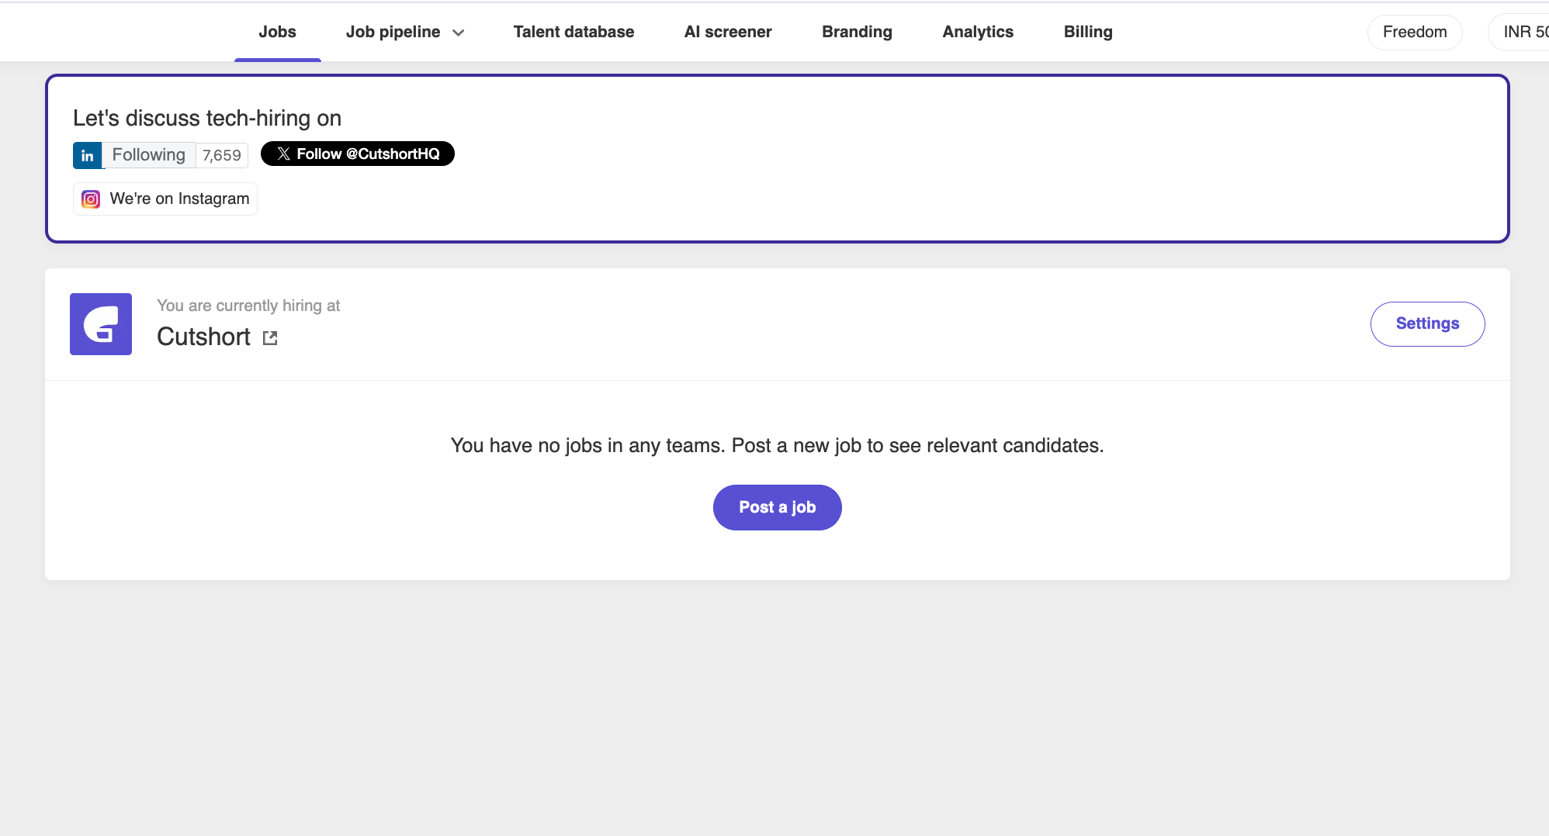Click the LinkedIn follower count 7,659
Image resolution: width=1549 pixels, height=836 pixels.
click(222, 155)
